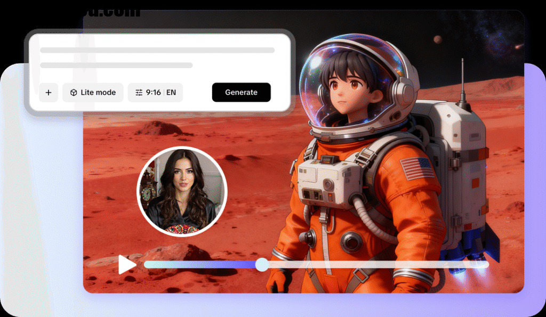The height and width of the screenshot is (317, 546).
Task: Click the plus button to add media
Action: click(49, 93)
